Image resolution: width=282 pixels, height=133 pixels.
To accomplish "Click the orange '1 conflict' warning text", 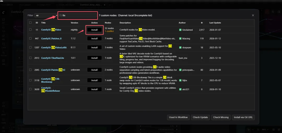I will [x=109, y=31].
